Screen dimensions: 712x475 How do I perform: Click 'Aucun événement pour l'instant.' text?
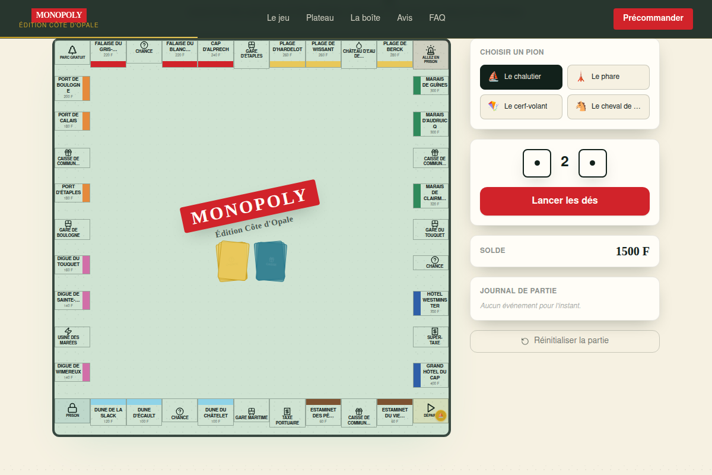(x=530, y=306)
